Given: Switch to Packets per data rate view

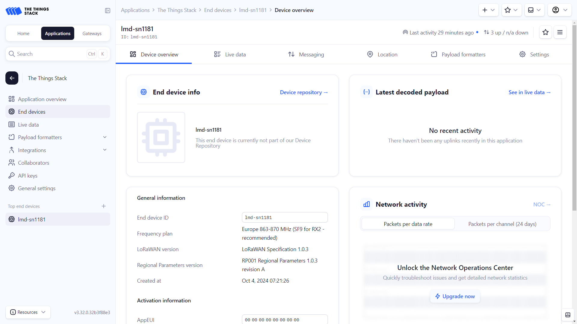Looking at the screenshot, I should click(x=408, y=224).
